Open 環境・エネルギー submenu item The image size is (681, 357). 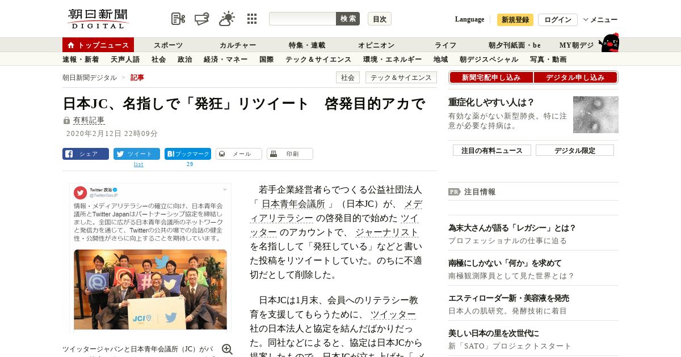392,59
